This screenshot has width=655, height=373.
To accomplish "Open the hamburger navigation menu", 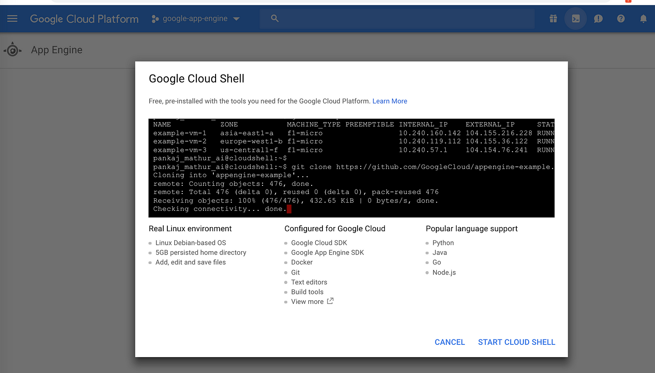I will pos(12,19).
